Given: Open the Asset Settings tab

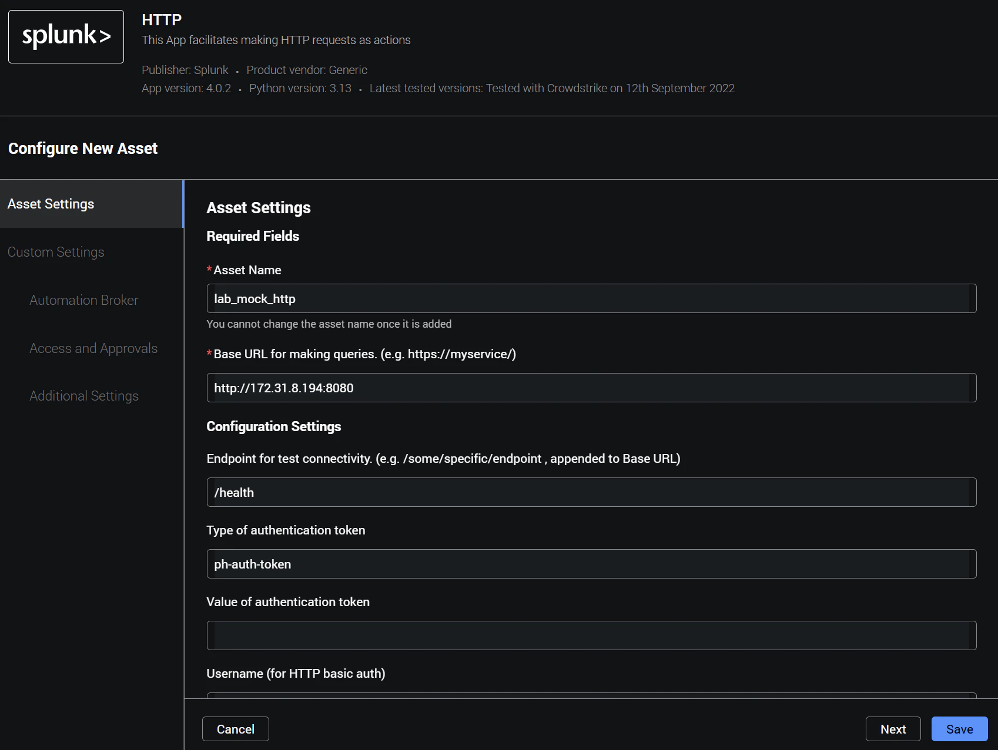Looking at the screenshot, I should (x=92, y=204).
